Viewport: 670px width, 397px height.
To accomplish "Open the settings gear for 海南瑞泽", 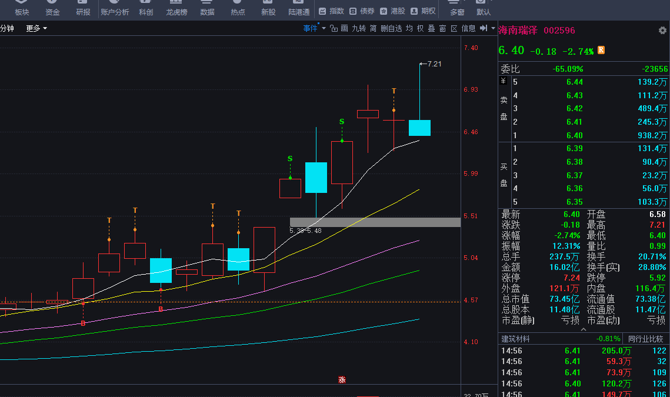I will click(662, 31).
